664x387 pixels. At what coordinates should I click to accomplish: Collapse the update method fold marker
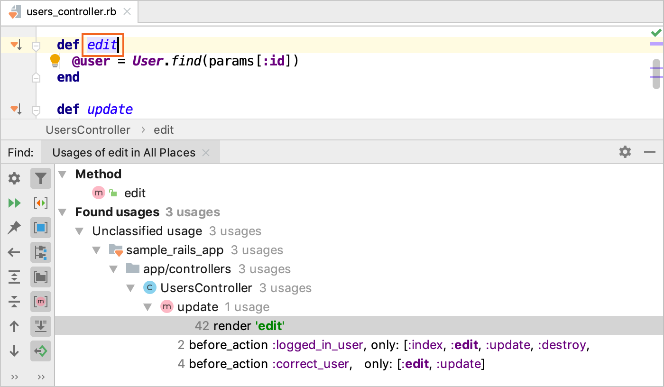36,111
